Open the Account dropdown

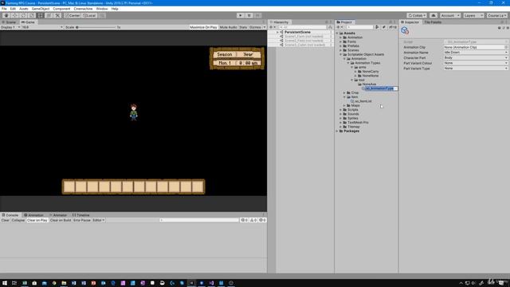[x=450, y=15]
